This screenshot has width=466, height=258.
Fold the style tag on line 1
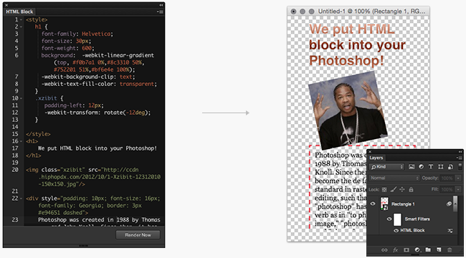22,19
